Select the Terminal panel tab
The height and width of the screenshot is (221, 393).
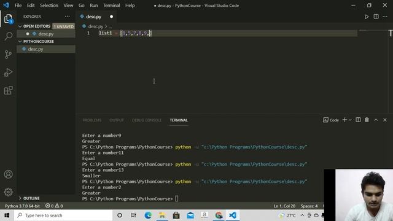(179, 120)
